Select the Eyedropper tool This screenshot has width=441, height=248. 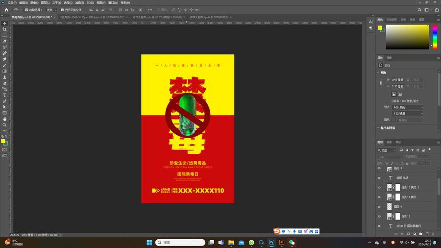pos(4,41)
